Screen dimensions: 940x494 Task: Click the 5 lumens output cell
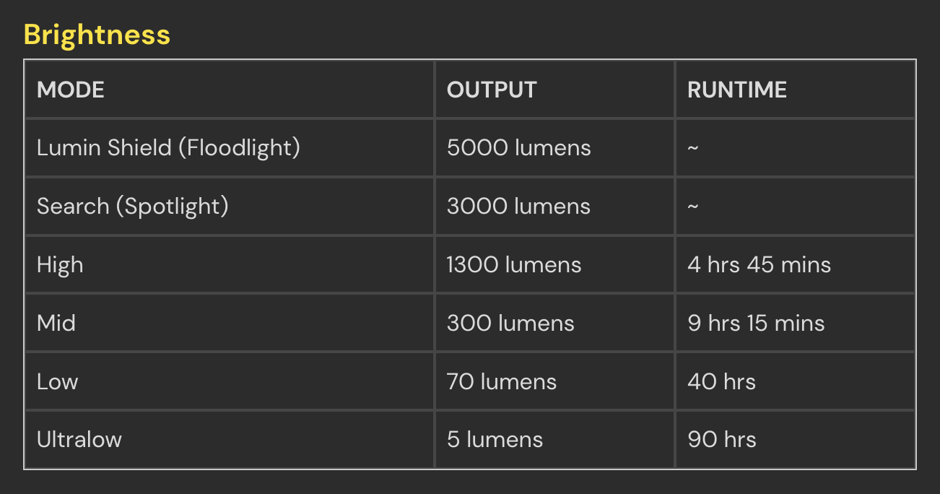coord(554,439)
